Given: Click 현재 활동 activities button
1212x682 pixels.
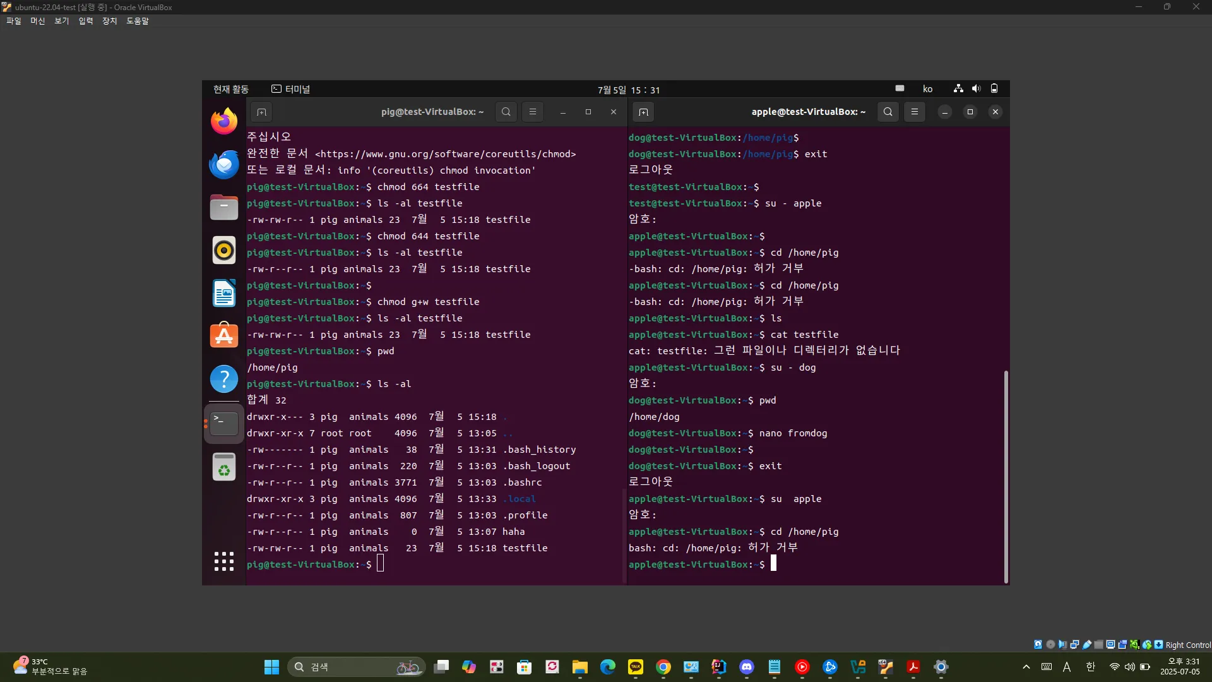Looking at the screenshot, I should click(231, 89).
